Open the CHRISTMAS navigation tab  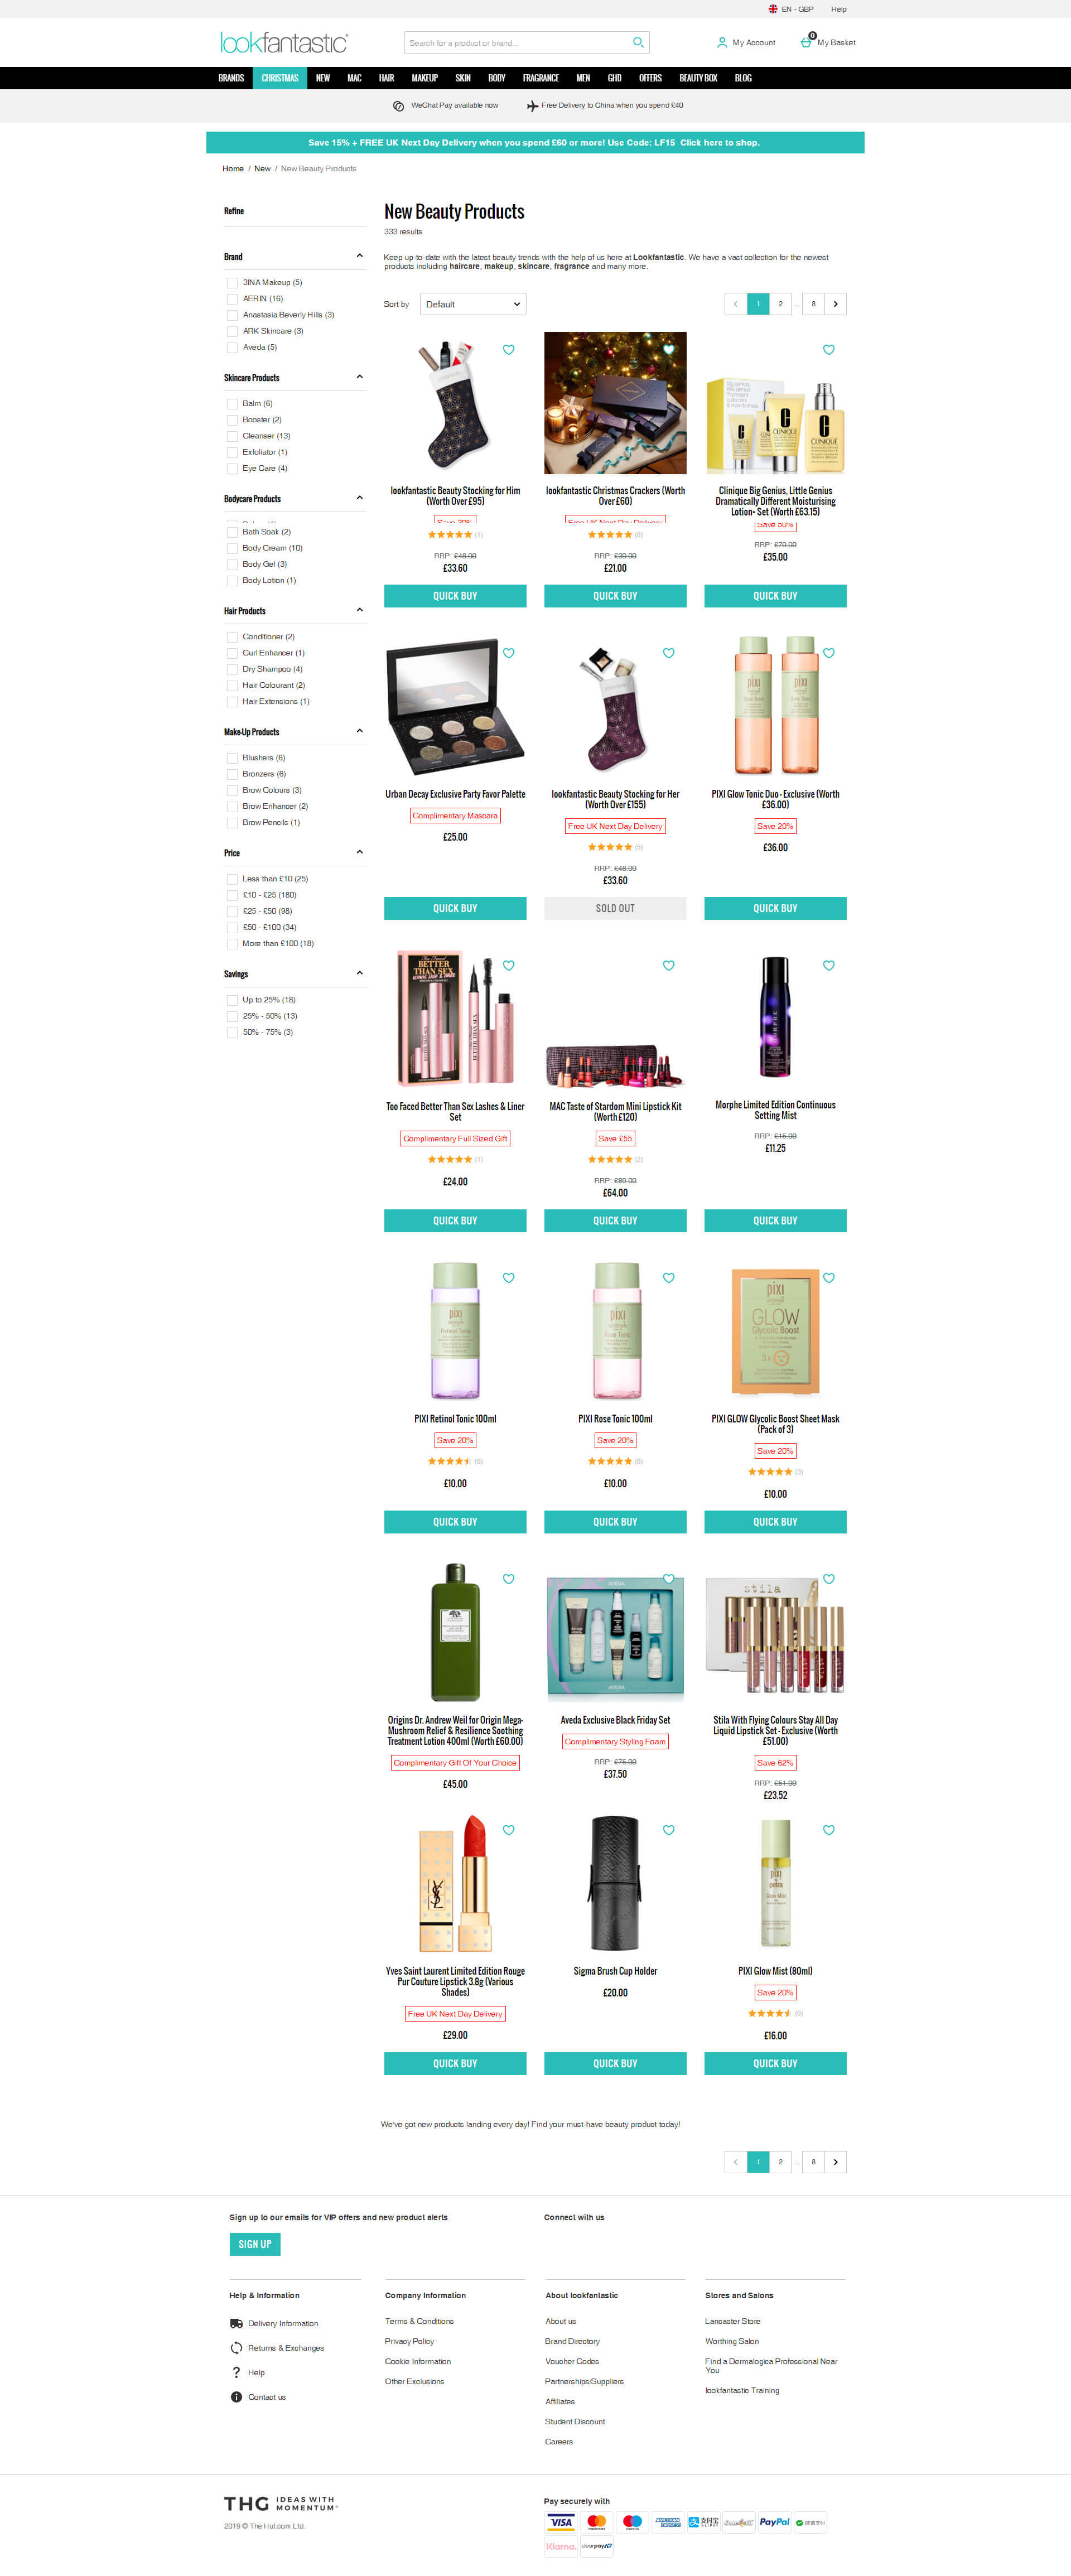pos(280,78)
